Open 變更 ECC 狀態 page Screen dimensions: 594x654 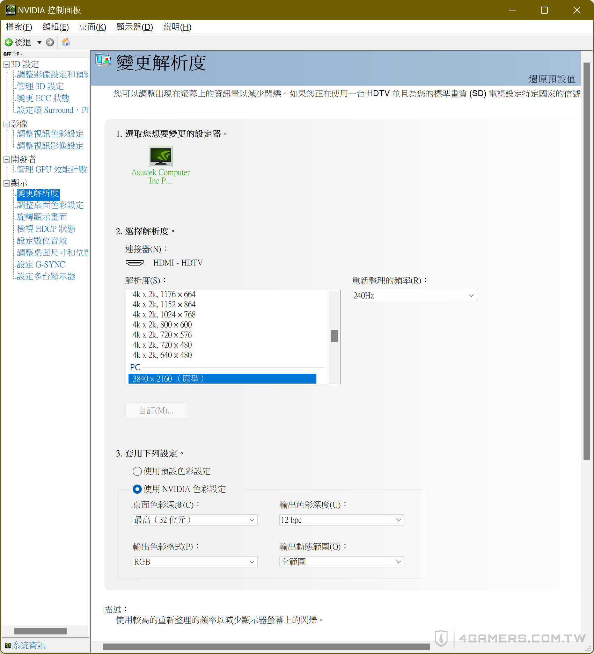click(43, 98)
